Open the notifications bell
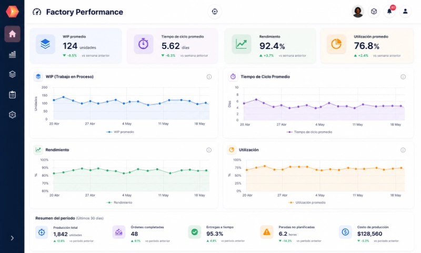This screenshot has width=421, height=253. (x=389, y=12)
